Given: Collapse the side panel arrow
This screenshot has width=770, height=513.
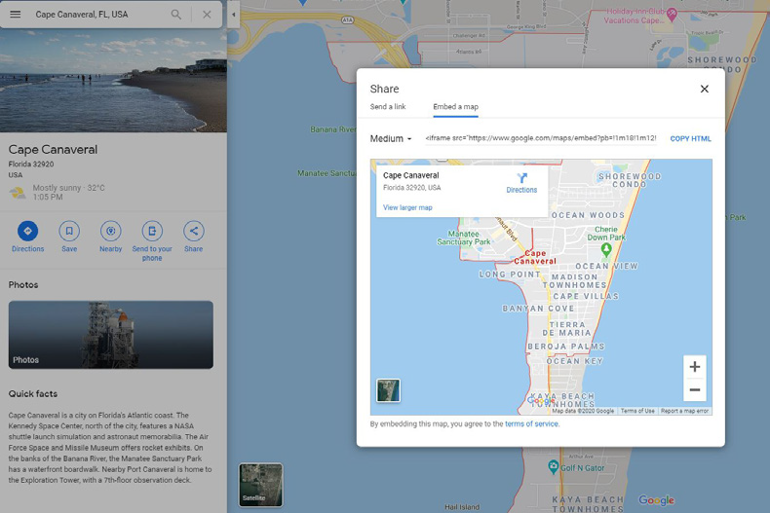Looking at the screenshot, I should click(234, 15).
